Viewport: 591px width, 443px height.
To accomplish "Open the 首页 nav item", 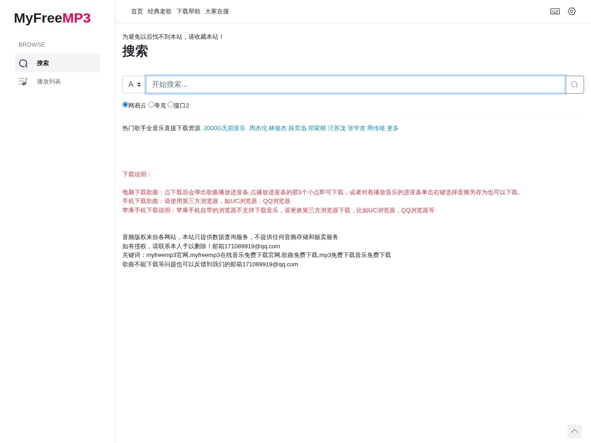I will (137, 12).
